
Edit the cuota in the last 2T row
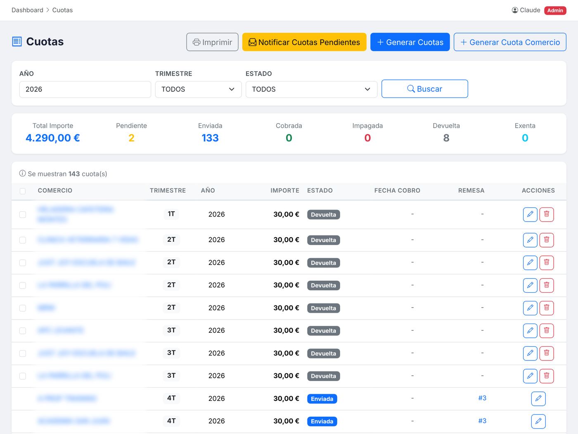point(530,308)
